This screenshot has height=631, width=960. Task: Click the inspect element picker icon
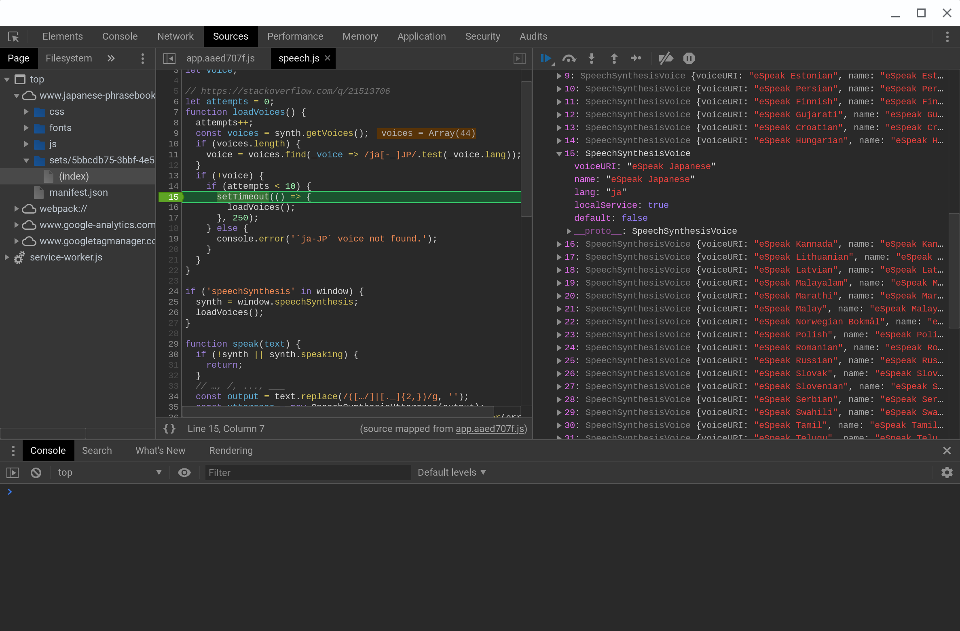(13, 37)
